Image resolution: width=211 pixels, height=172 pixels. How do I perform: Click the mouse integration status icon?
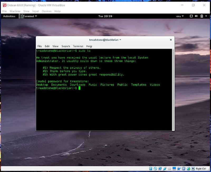(x=188, y=169)
